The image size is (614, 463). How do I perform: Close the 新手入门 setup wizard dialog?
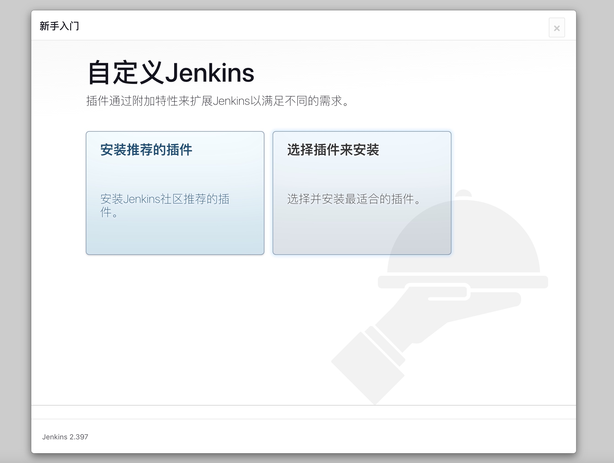557,27
